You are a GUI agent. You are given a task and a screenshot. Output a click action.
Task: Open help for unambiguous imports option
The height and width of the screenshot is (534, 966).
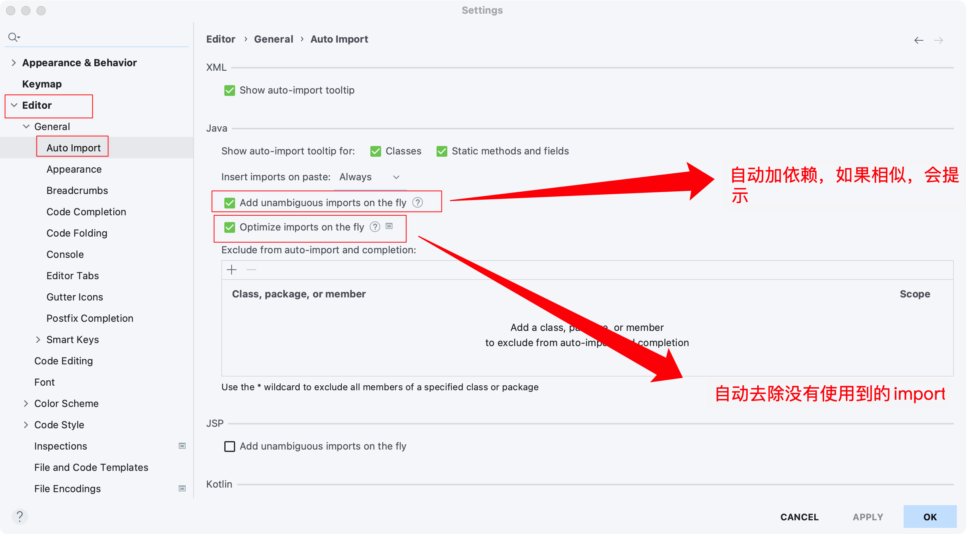(418, 202)
